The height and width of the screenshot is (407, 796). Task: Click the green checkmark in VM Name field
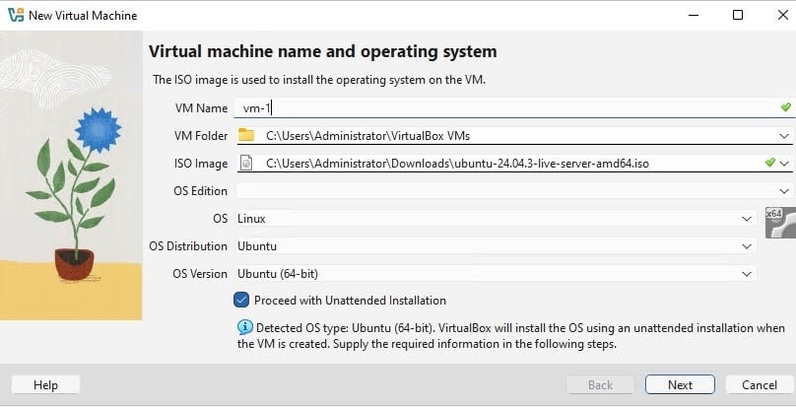coord(786,107)
